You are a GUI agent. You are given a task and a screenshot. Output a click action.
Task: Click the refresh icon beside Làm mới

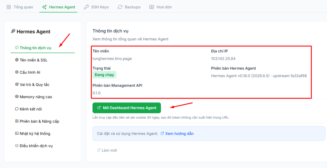coord(99,150)
